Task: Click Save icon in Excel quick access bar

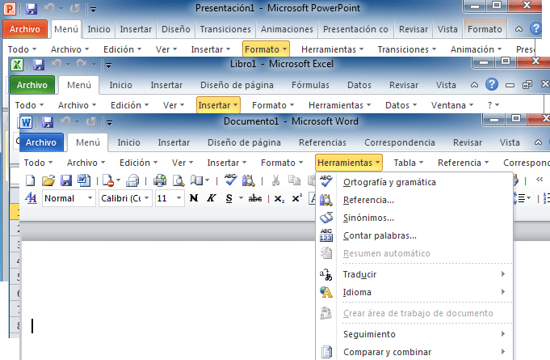Action: click(39, 65)
